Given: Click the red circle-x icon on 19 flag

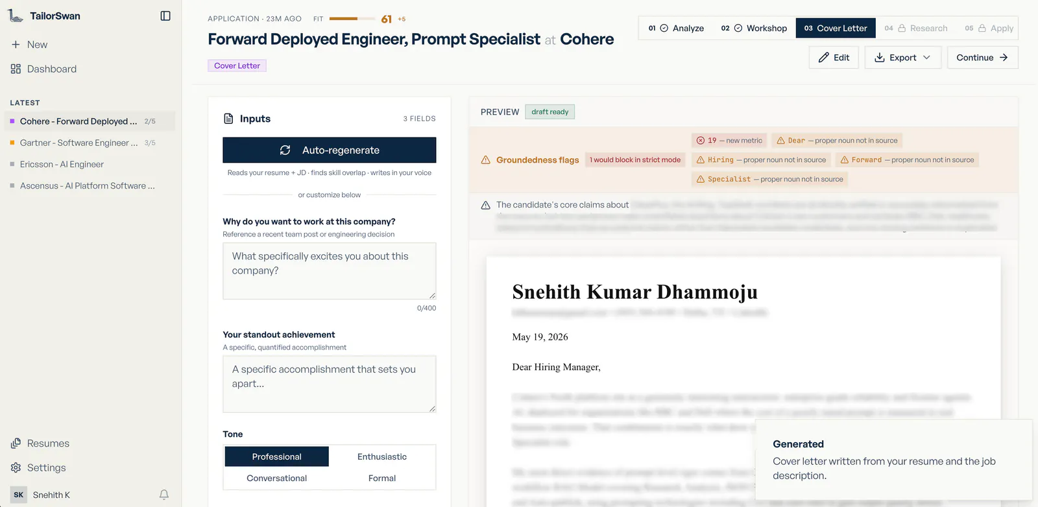Looking at the screenshot, I should coord(701,141).
